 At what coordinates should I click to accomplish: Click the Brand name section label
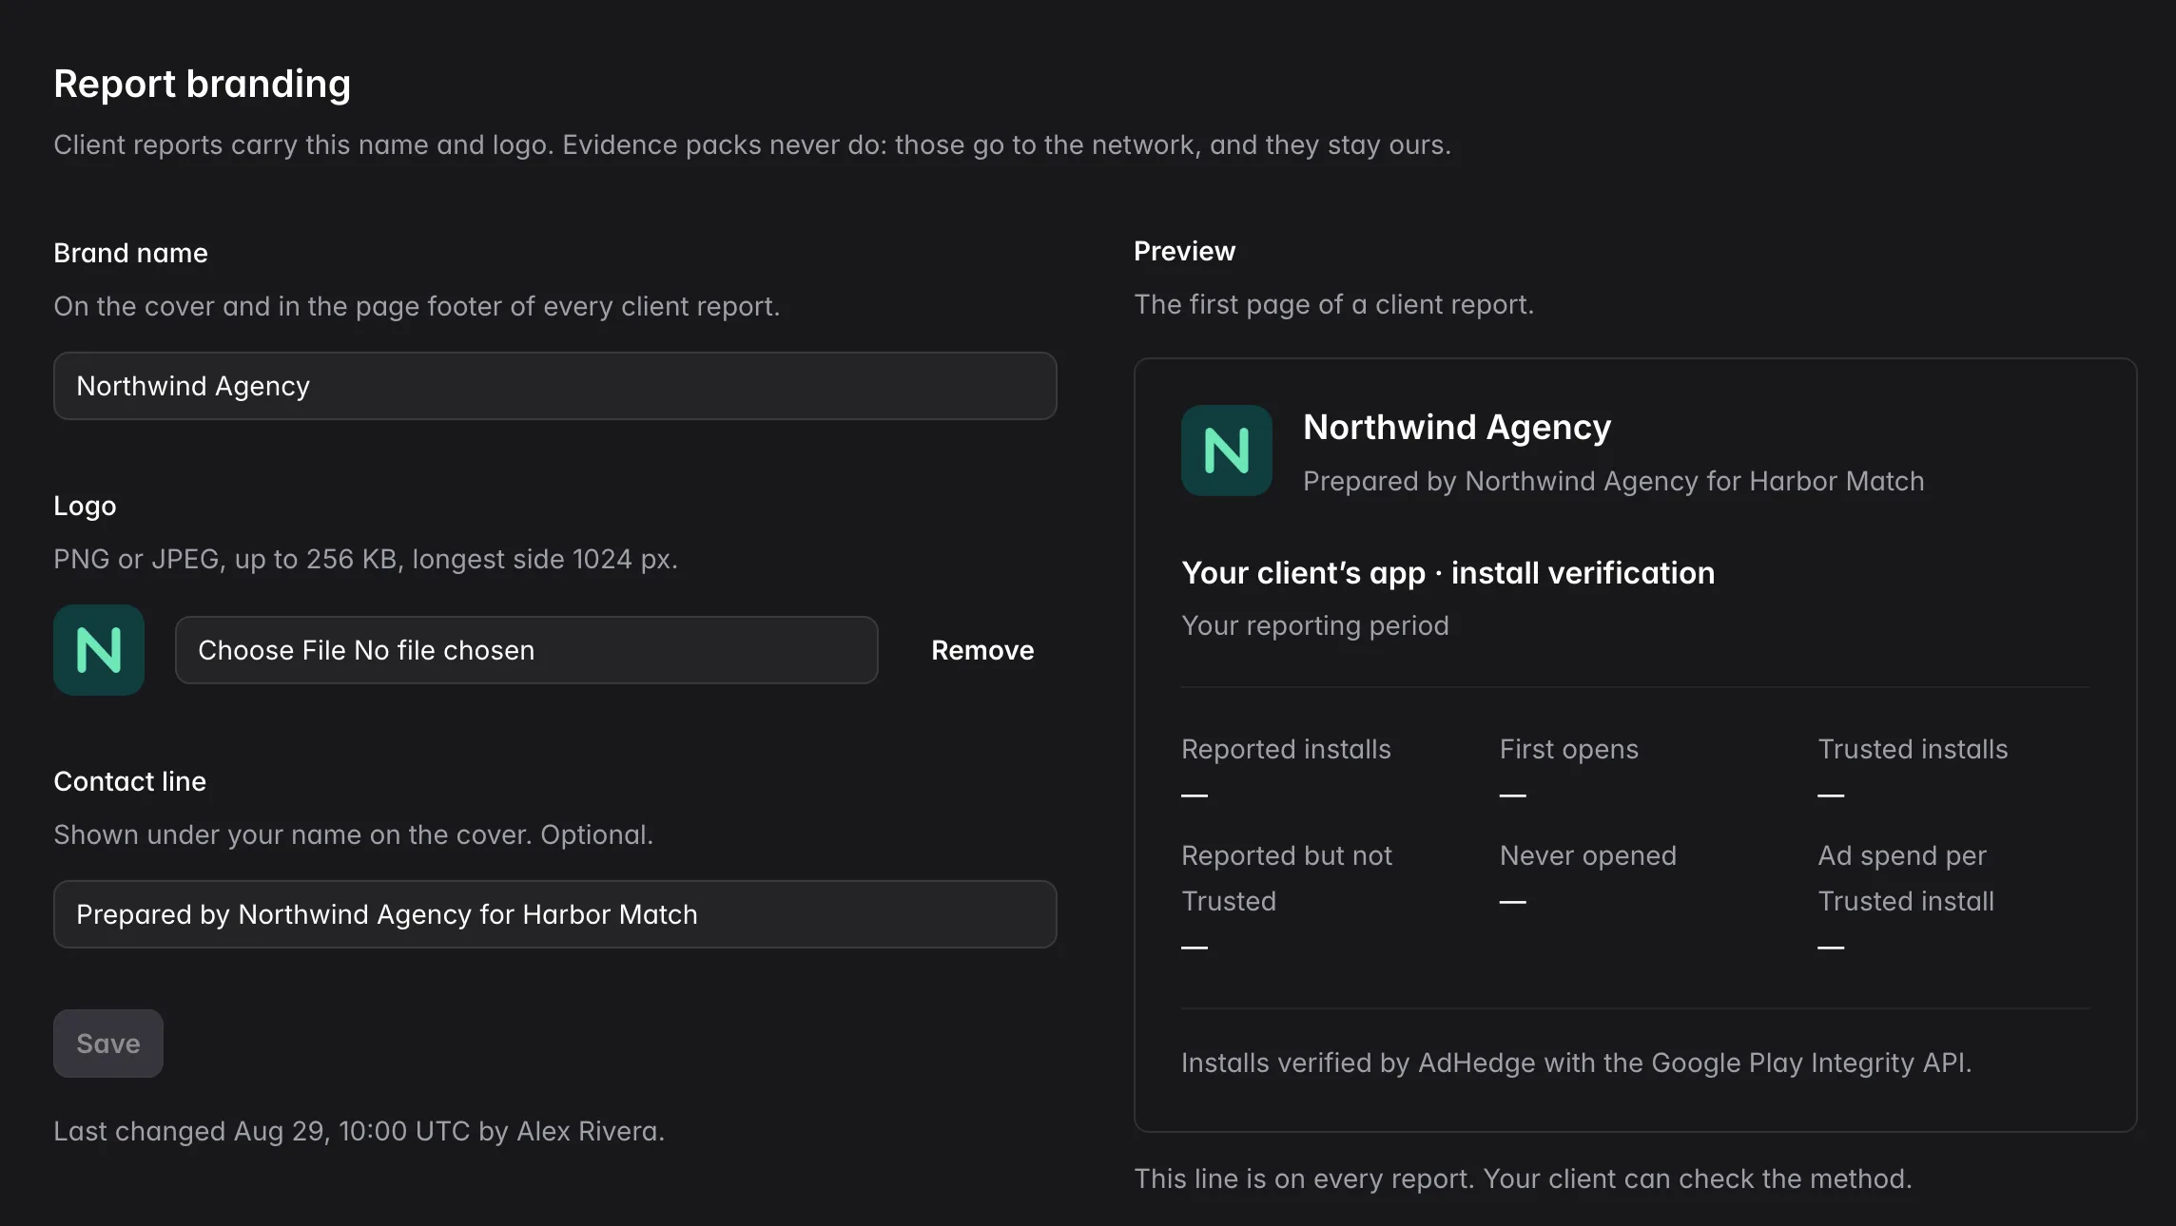pyautogui.click(x=131, y=253)
